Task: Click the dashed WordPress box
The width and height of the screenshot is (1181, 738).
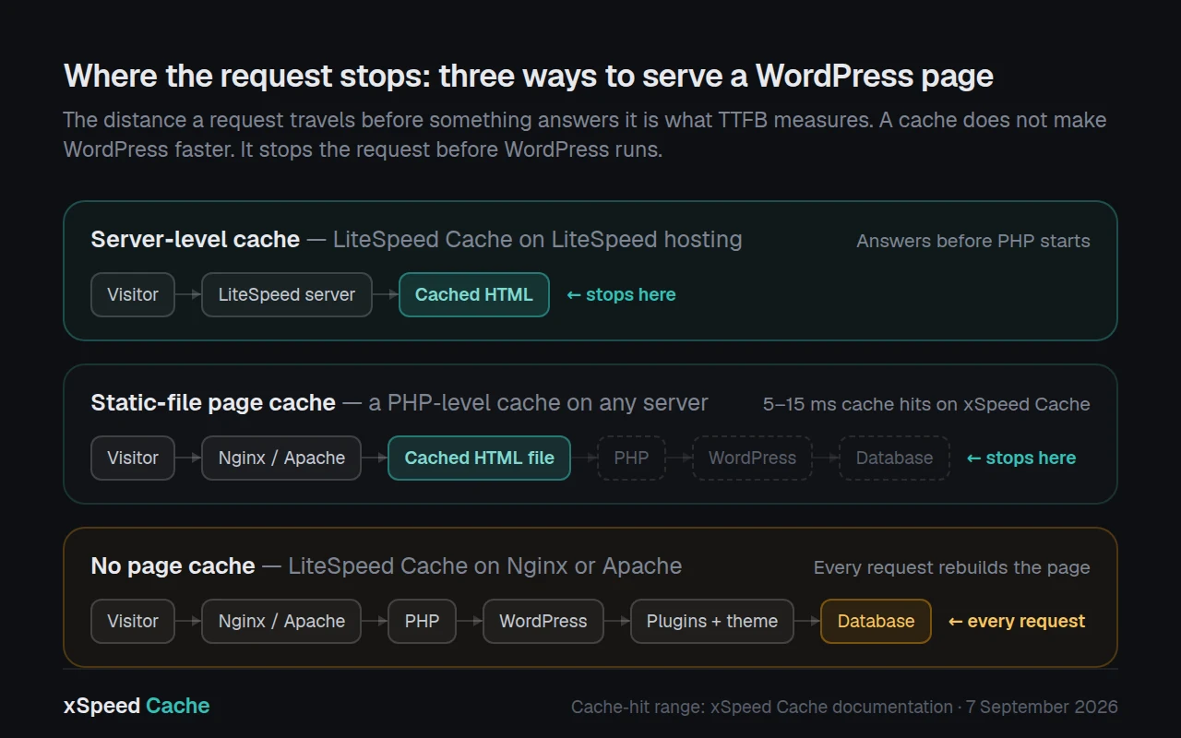Action: pos(752,458)
